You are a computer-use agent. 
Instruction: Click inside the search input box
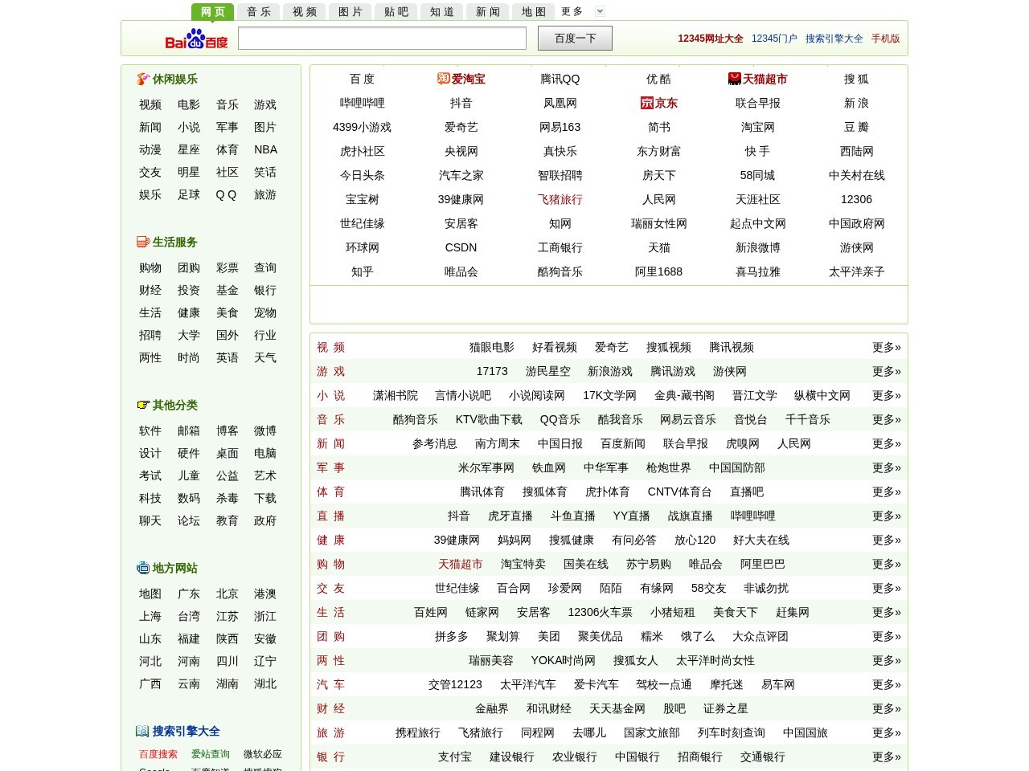[382, 38]
